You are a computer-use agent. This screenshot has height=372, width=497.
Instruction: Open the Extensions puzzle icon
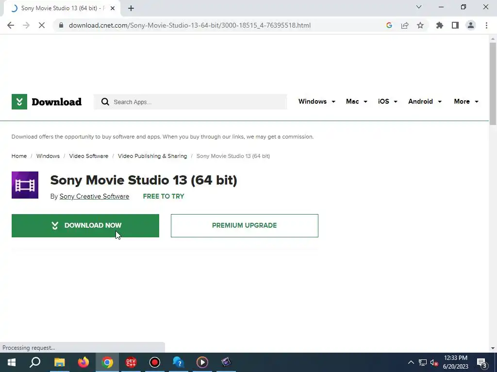pos(440,25)
